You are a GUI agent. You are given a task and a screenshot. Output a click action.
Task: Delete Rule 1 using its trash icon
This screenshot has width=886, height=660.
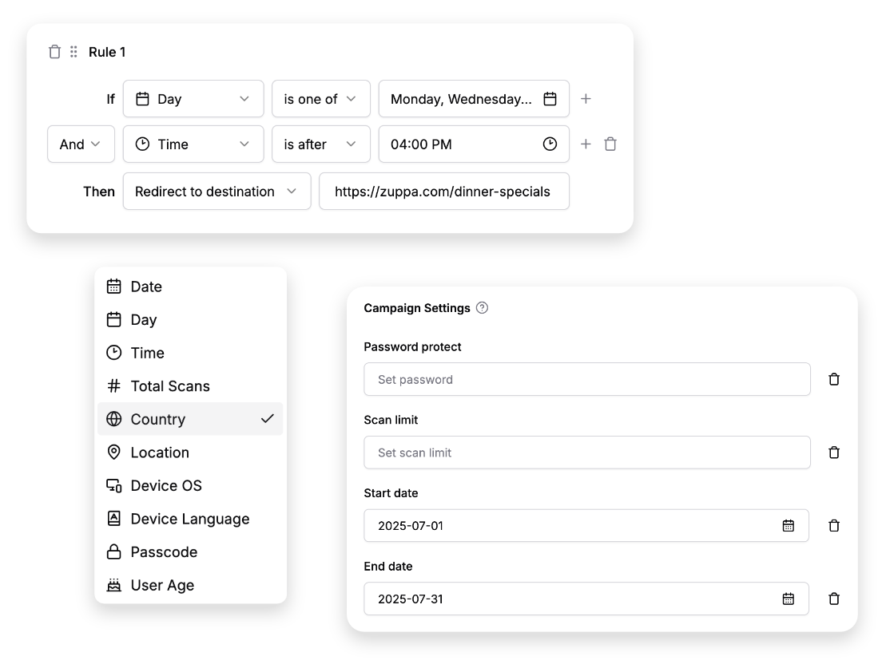click(x=54, y=52)
